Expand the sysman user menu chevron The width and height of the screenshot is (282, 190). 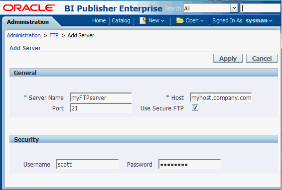(x=271, y=21)
